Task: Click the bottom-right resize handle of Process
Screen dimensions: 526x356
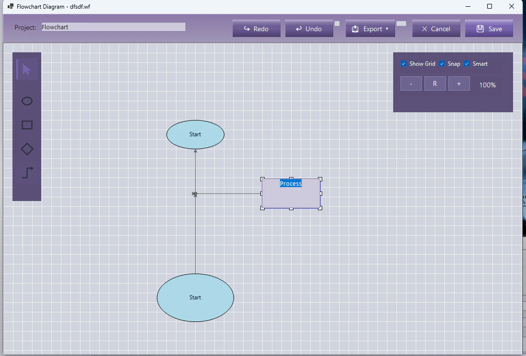Action: 320,208
